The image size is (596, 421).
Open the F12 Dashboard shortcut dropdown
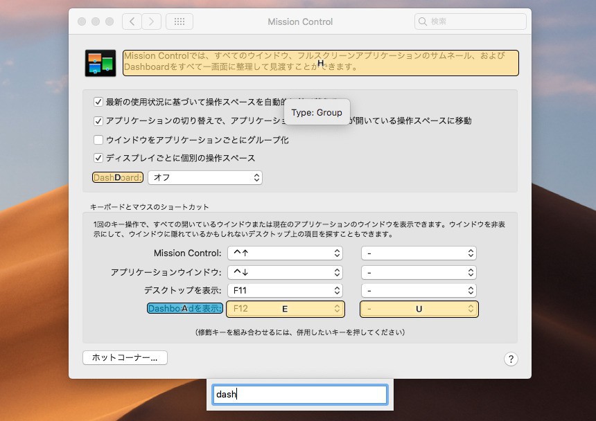pos(285,309)
